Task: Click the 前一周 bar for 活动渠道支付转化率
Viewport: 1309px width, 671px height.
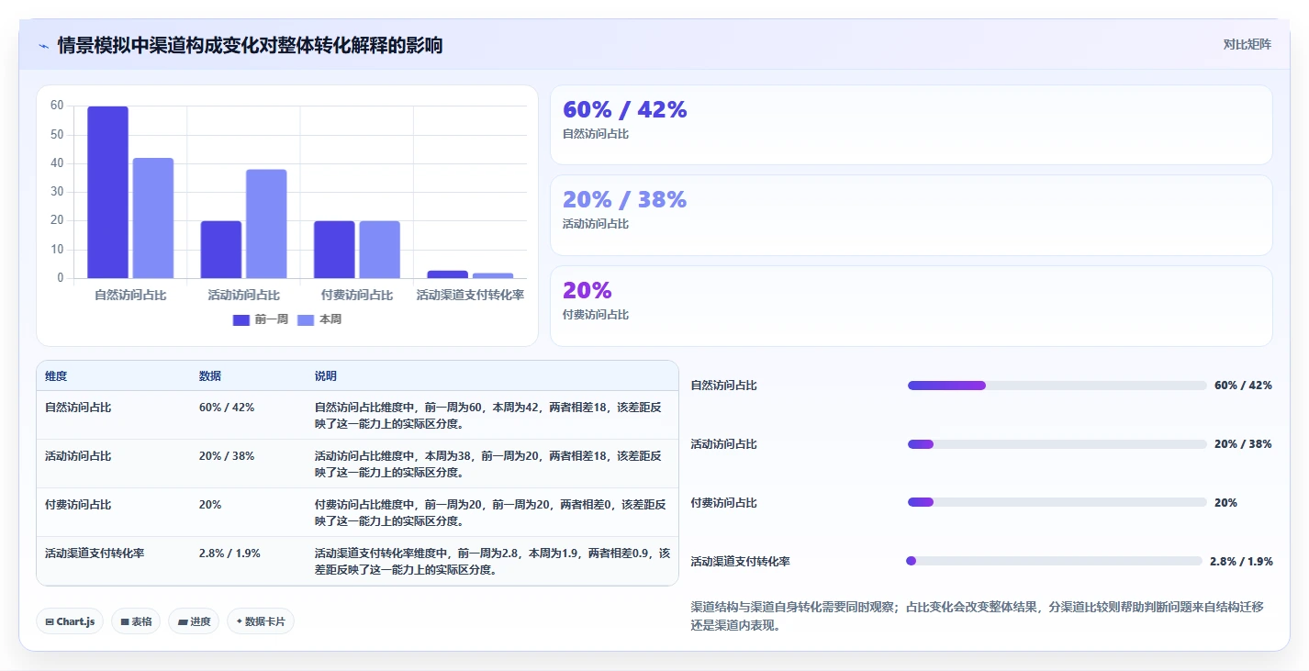Action: 447,274
